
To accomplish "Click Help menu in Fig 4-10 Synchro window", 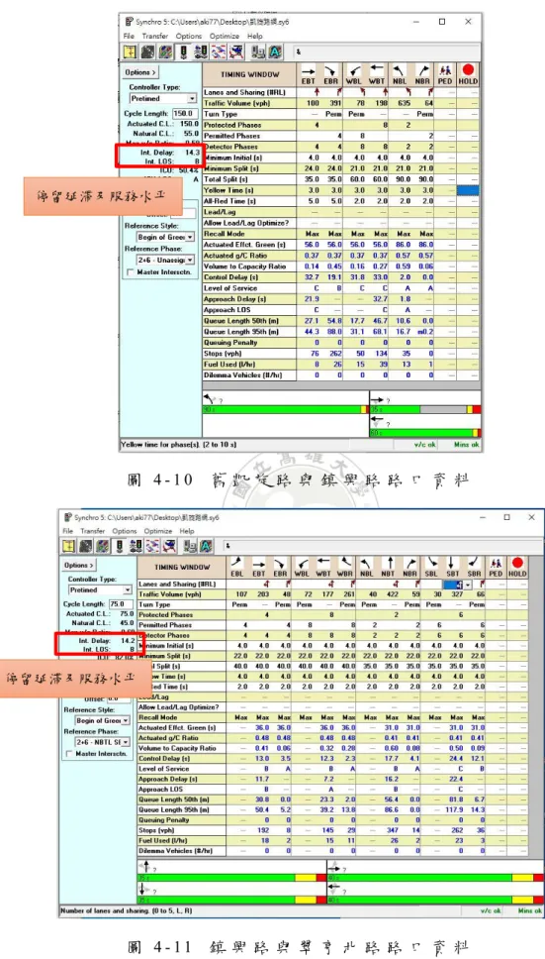I will point(255,36).
